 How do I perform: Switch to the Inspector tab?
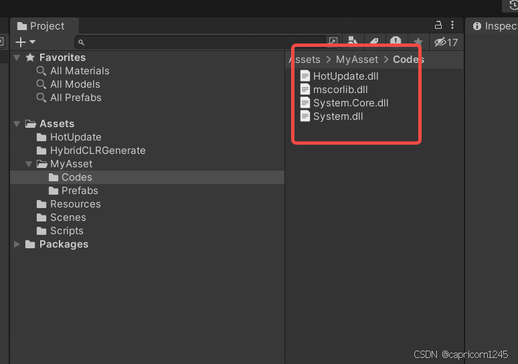point(495,26)
